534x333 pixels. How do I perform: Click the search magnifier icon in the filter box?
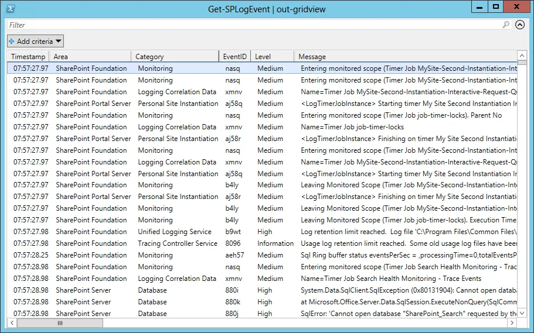(506, 25)
